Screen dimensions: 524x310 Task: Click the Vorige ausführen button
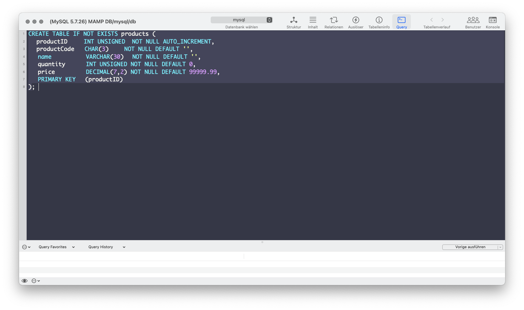(470, 247)
